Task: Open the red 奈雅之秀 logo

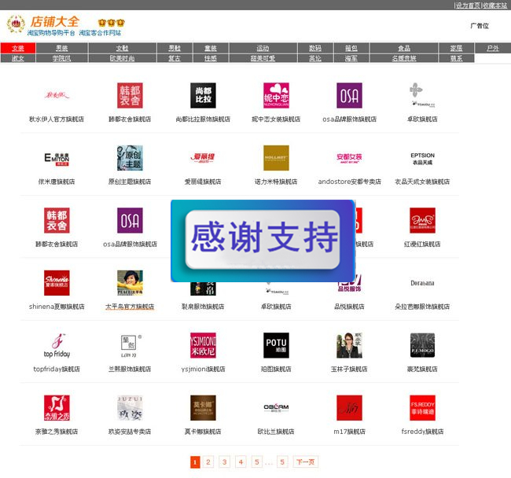Action: point(57,408)
